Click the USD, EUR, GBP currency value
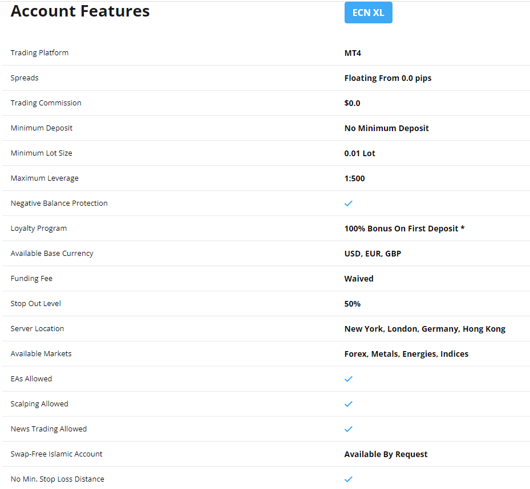Screen dimensions: 530x489 (373, 254)
